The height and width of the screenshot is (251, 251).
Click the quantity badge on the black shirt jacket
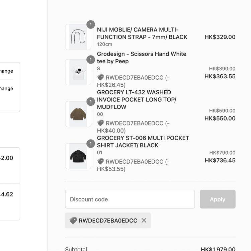(x=91, y=144)
